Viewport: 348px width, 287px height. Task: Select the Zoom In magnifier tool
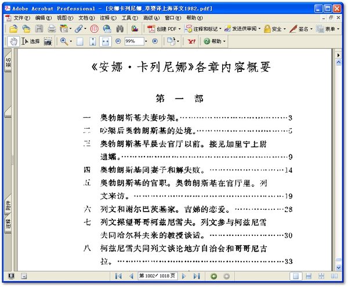click(64, 41)
